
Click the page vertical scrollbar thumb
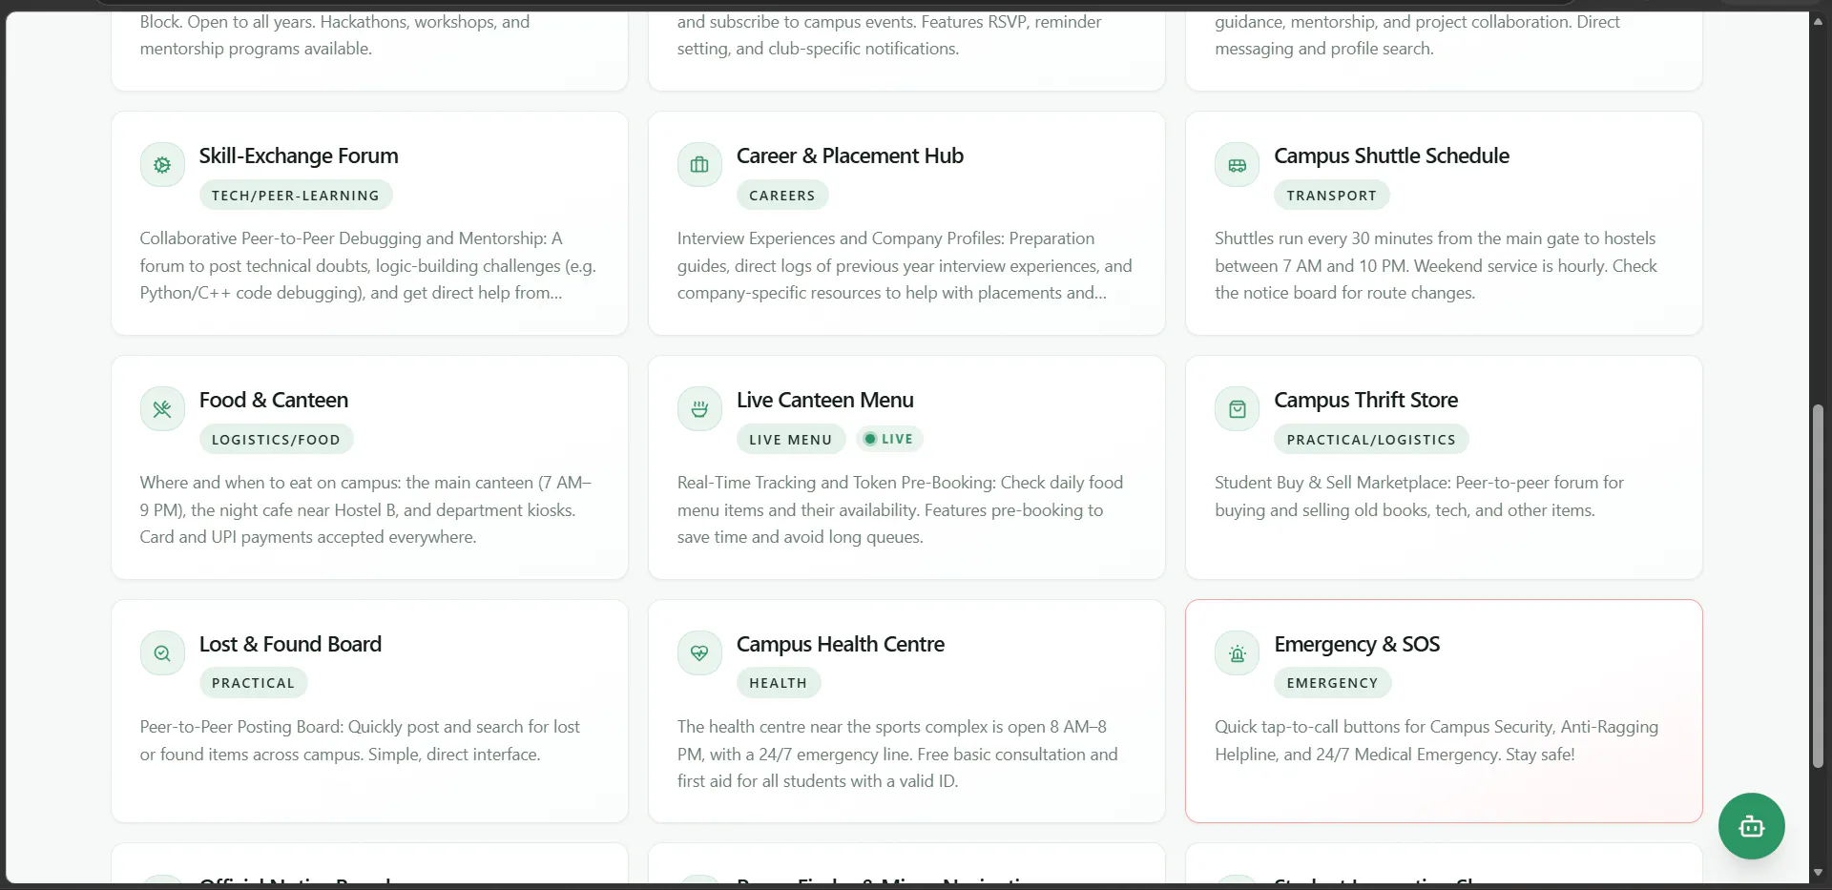click(x=1818, y=586)
